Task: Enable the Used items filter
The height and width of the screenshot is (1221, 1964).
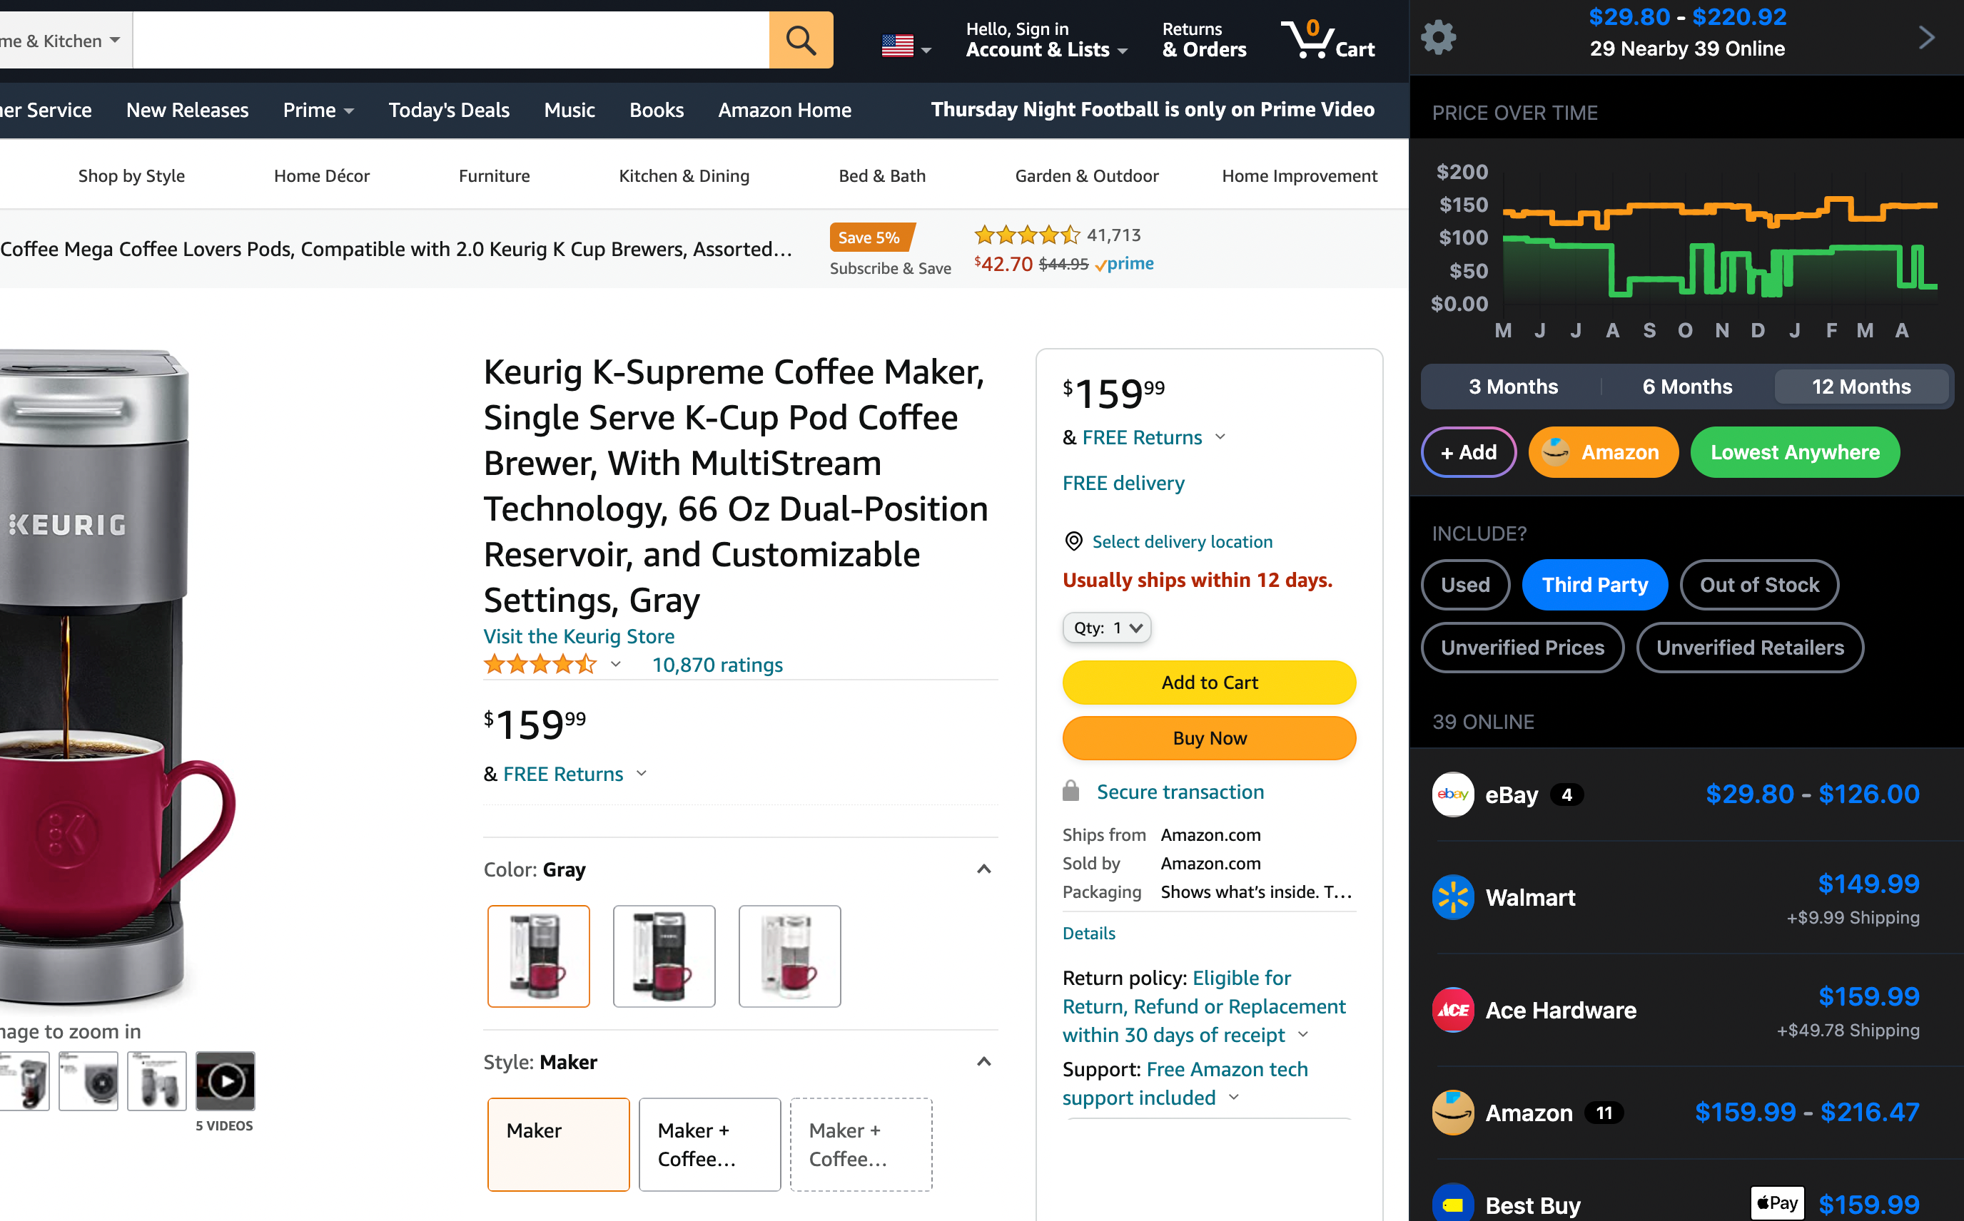Action: pos(1464,585)
